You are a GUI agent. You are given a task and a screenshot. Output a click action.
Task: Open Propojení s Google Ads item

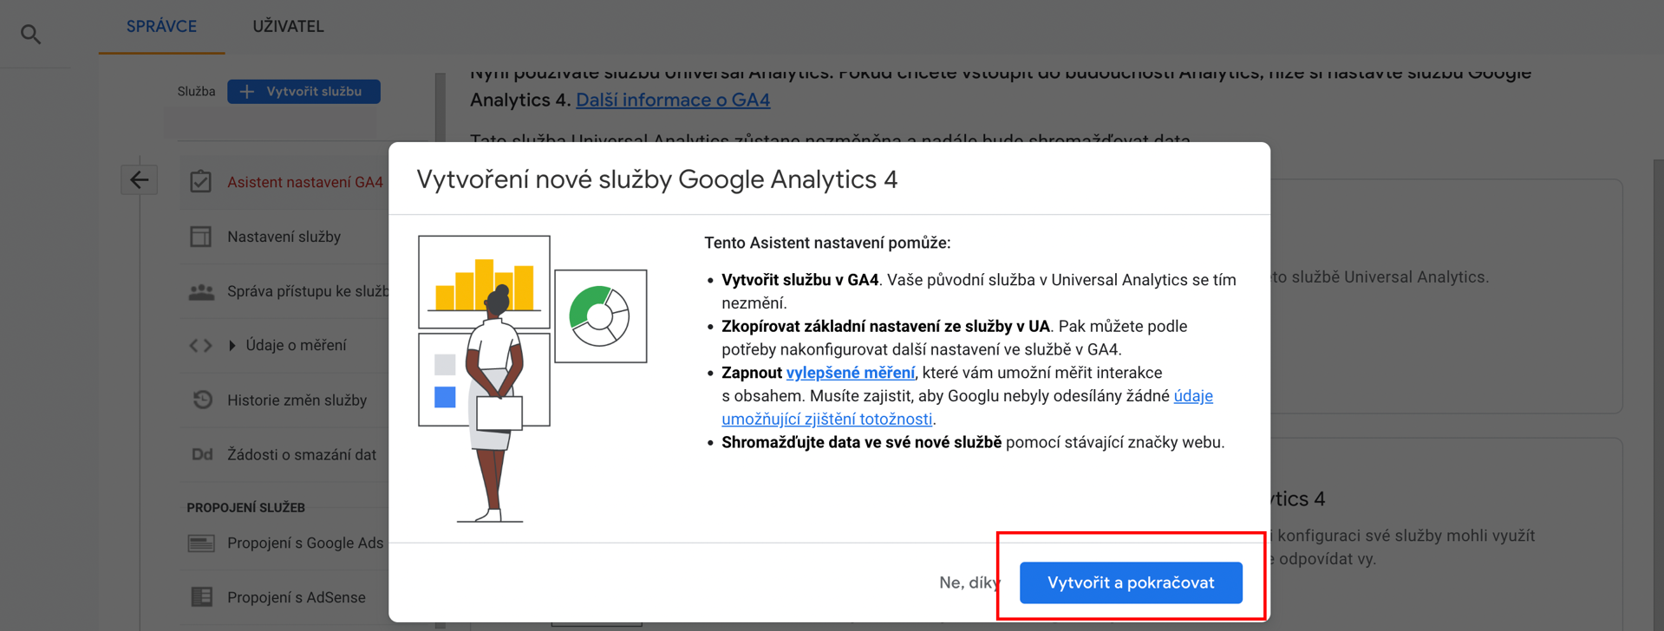tap(305, 543)
